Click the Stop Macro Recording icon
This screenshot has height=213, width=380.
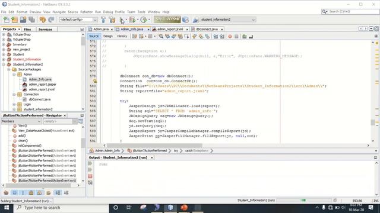pos(236,36)
